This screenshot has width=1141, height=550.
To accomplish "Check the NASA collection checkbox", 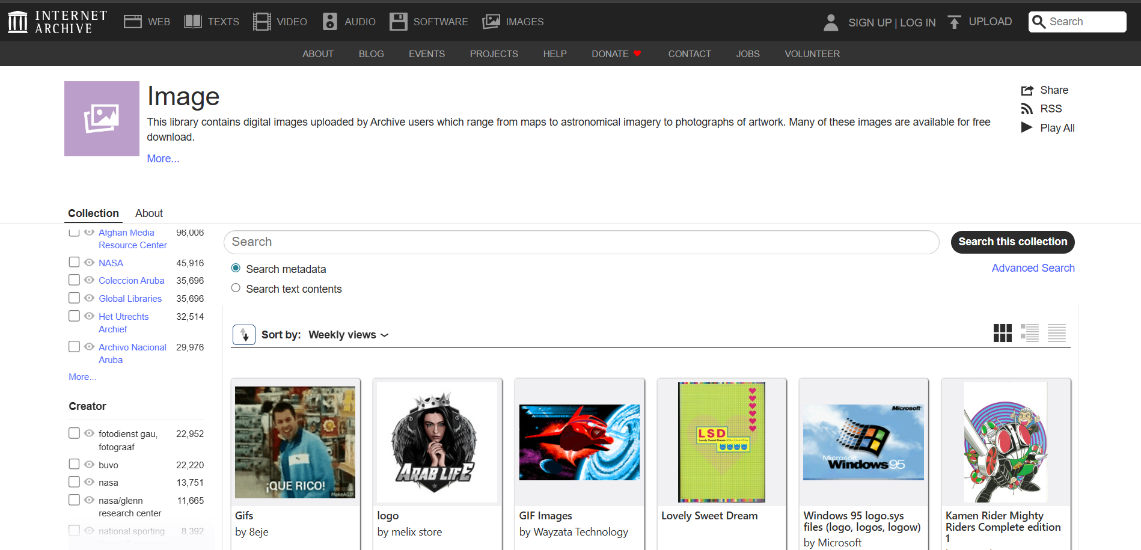I will [x=74, y=262].
